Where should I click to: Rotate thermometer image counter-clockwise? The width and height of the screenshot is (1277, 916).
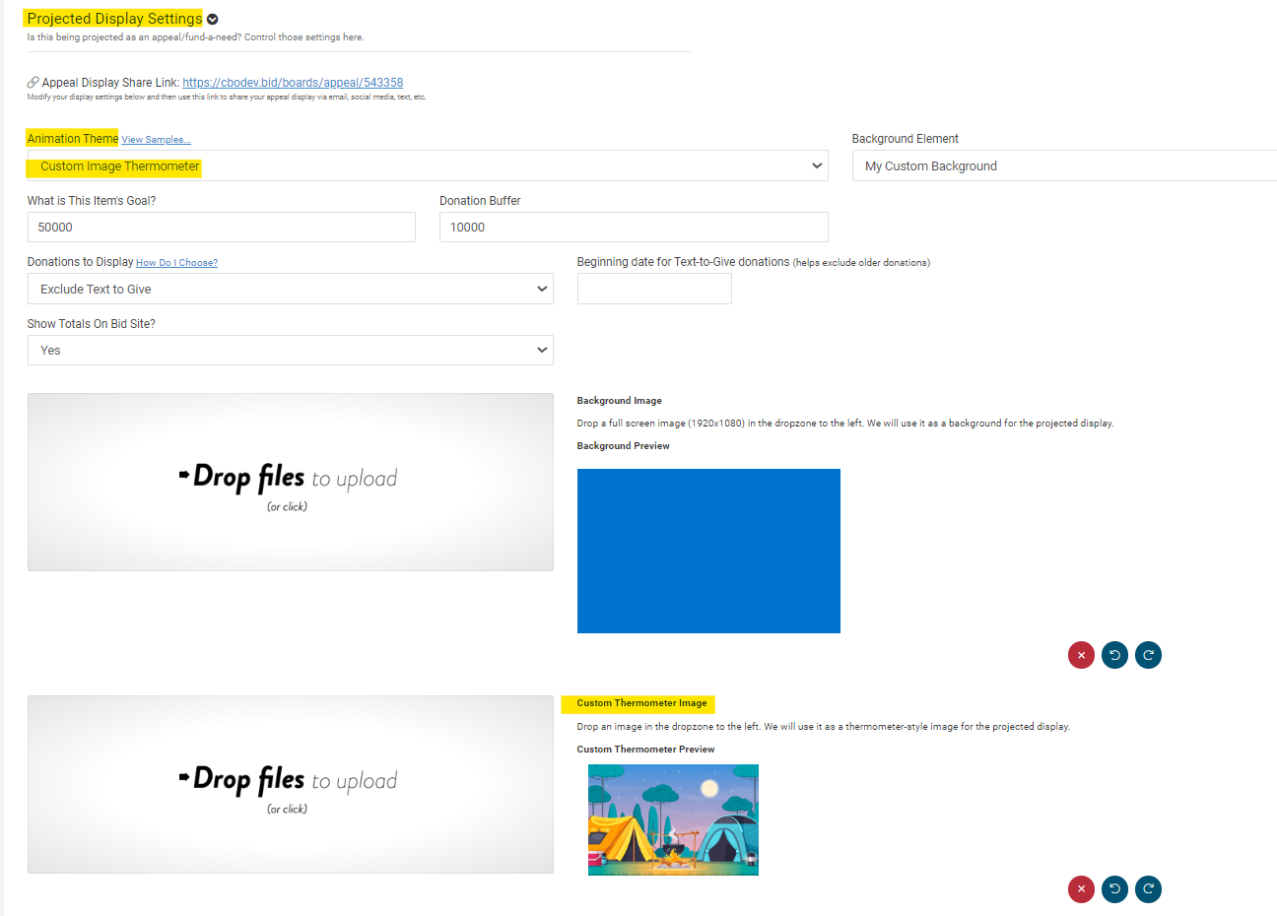coord(1114,889)
